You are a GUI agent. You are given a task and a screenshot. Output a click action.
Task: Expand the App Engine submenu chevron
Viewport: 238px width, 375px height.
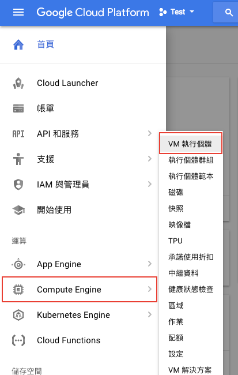pos(150,264)
